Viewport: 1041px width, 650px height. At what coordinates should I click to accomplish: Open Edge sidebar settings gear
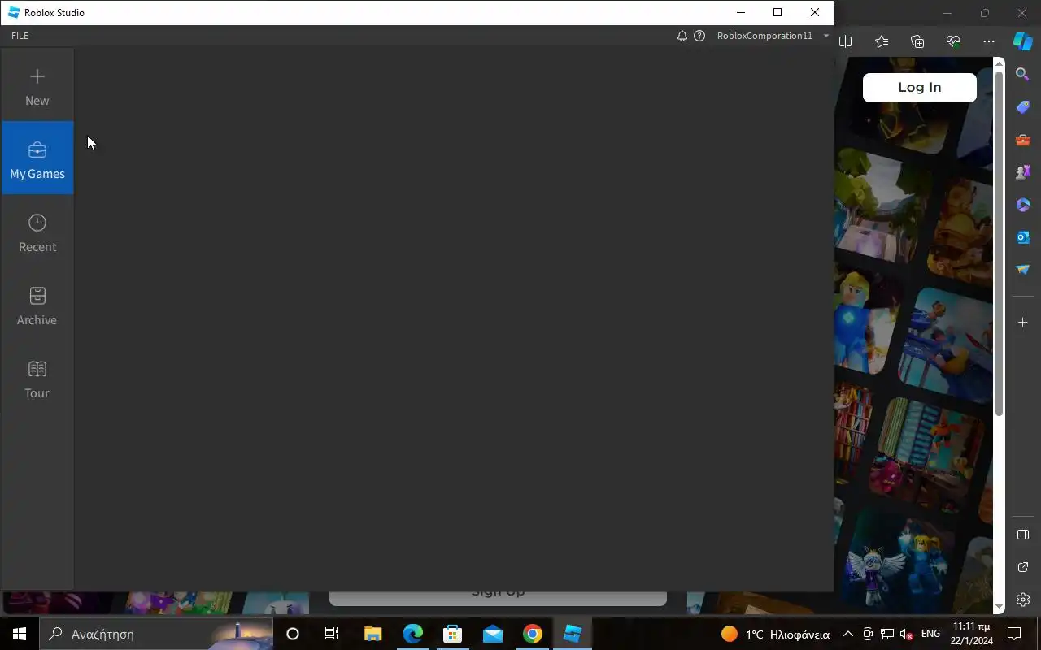pyautogui.click(x=1023, y=600)
